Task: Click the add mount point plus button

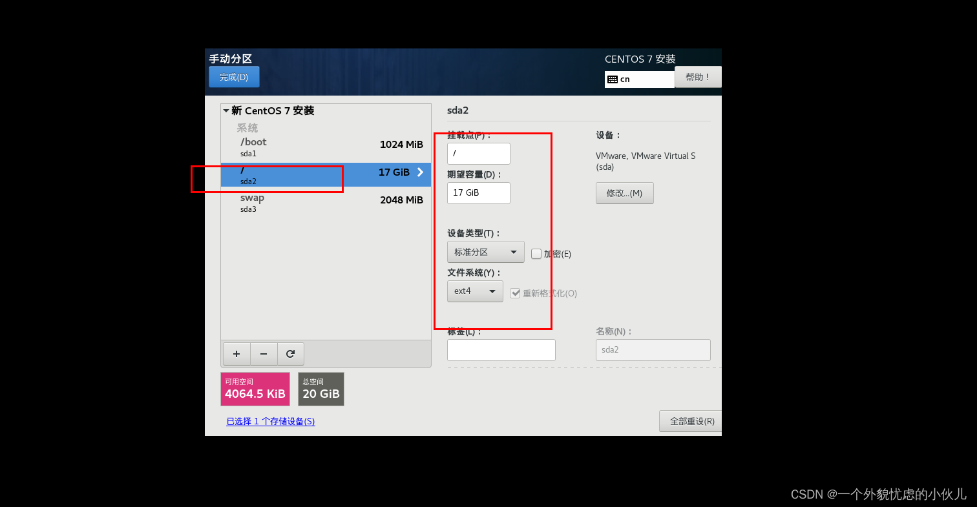Action: pyautogui.click(x=236, y=354)
